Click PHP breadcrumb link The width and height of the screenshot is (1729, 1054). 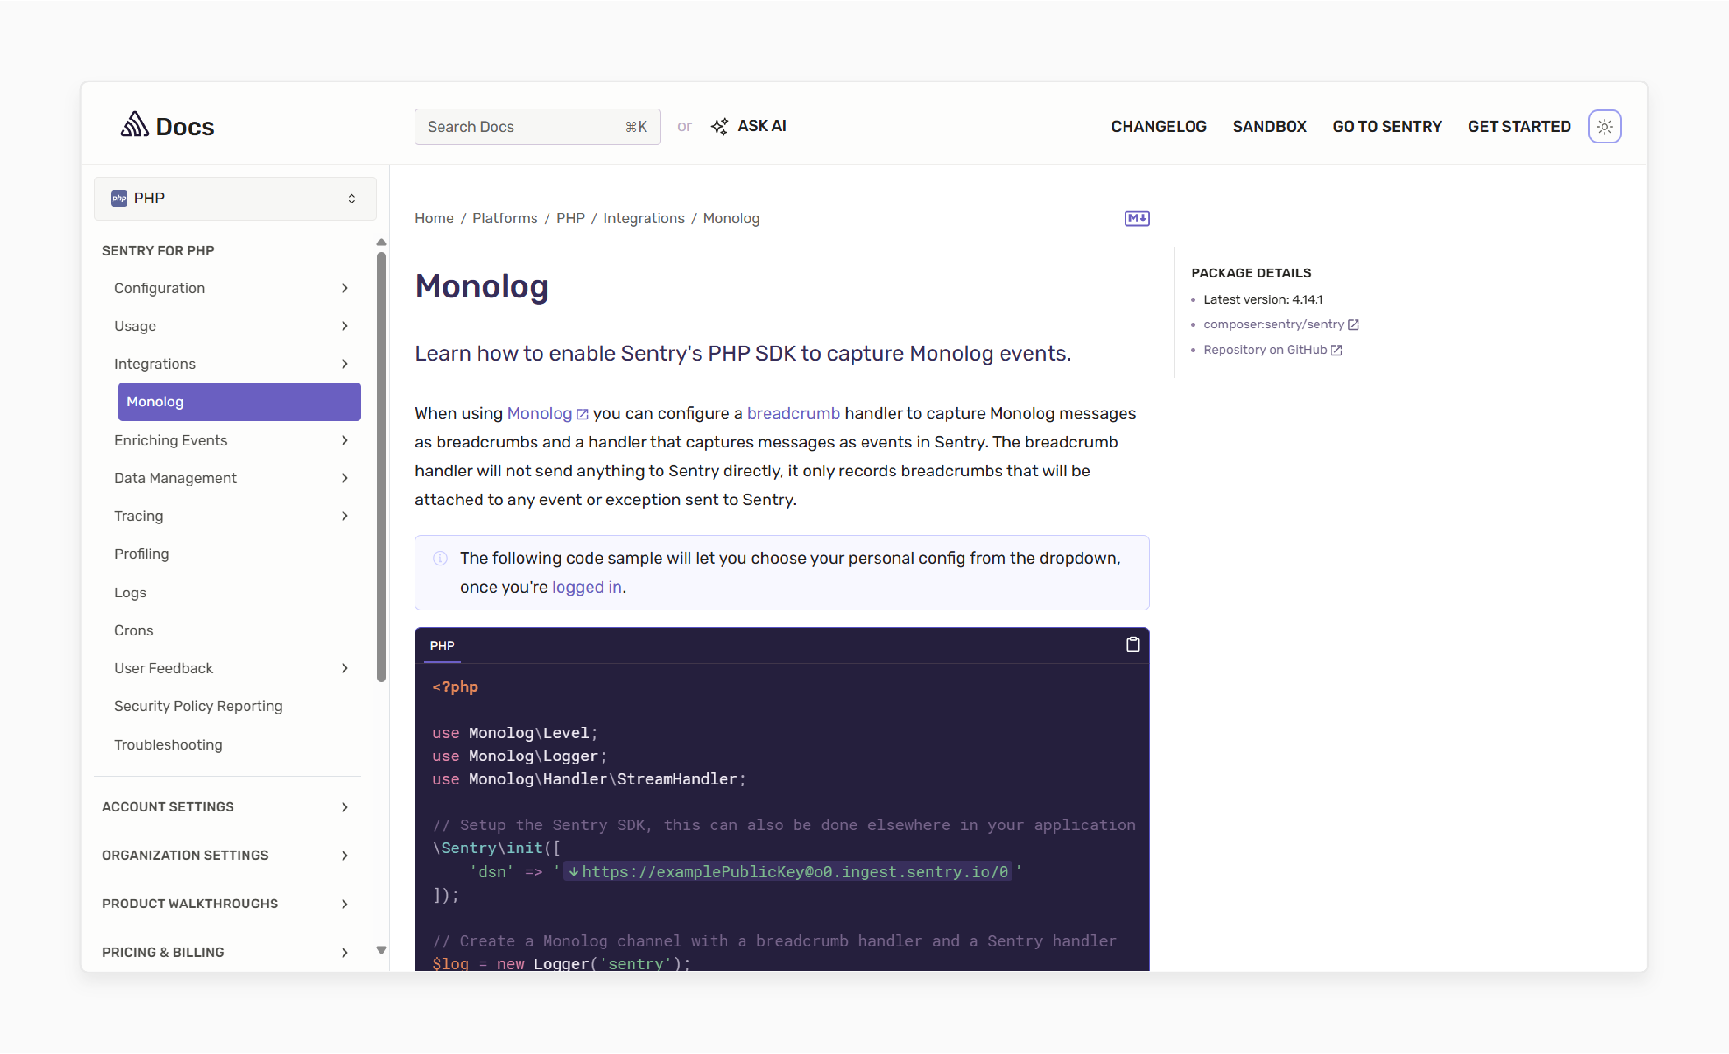[571, 218]
